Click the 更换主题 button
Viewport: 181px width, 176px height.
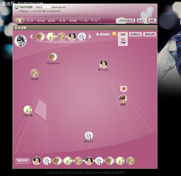150,34
